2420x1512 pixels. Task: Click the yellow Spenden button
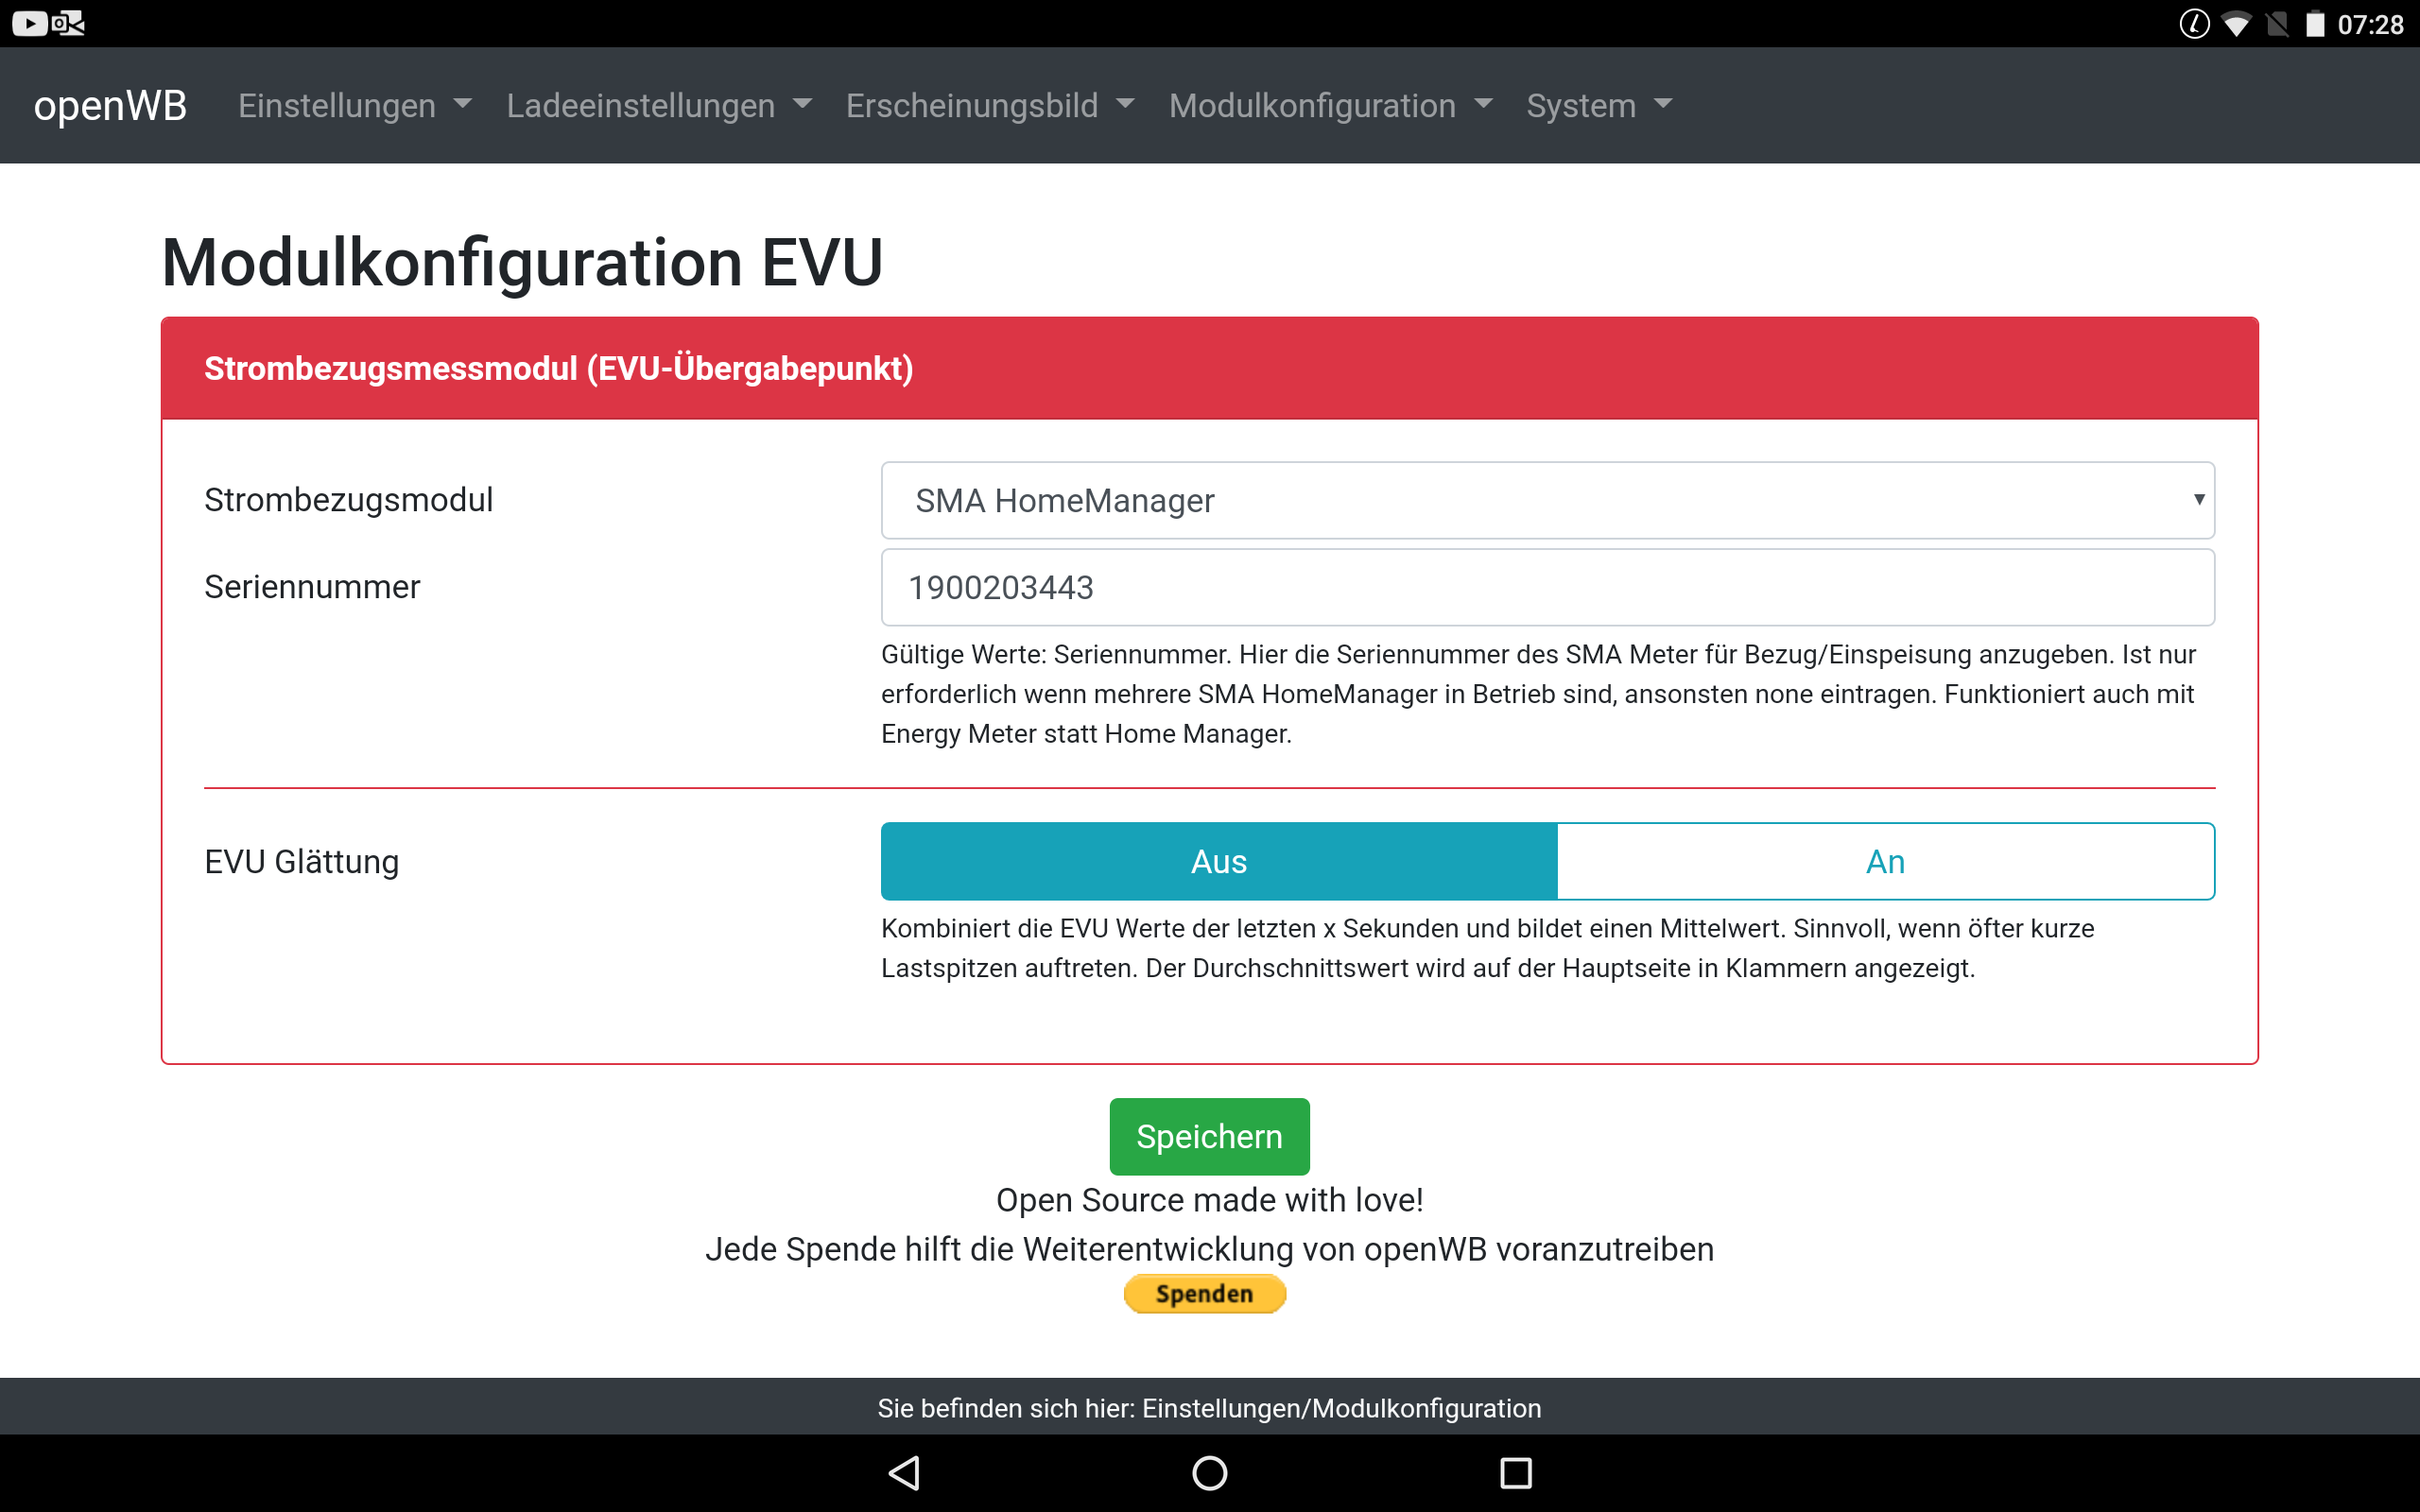[x=1204, y=1293]
